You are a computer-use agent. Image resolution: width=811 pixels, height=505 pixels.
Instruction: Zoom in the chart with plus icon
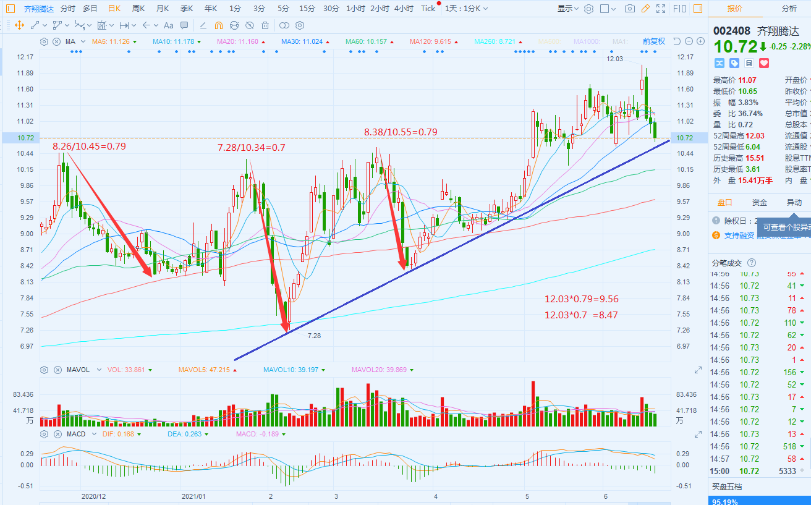pyautogui.click(x=700, y=41)
